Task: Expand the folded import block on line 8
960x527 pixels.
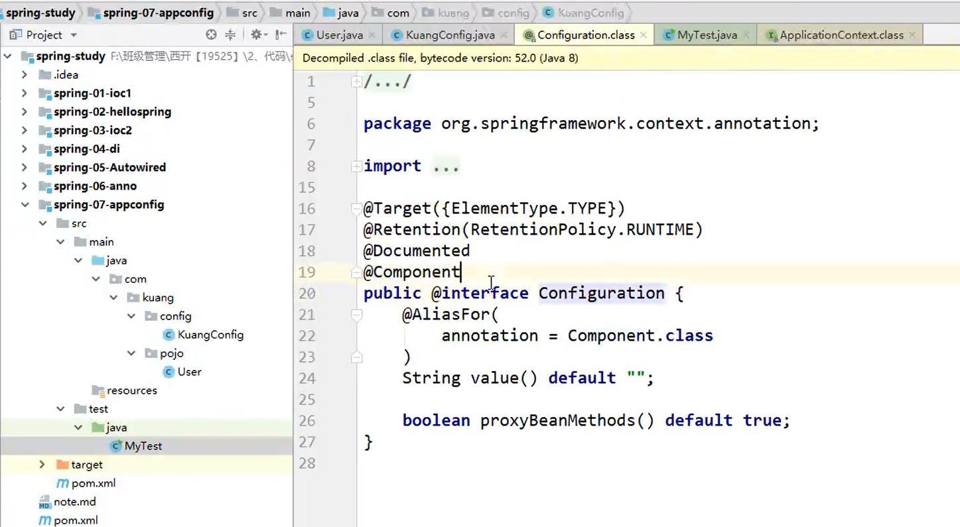Action: tap(356, 166)
